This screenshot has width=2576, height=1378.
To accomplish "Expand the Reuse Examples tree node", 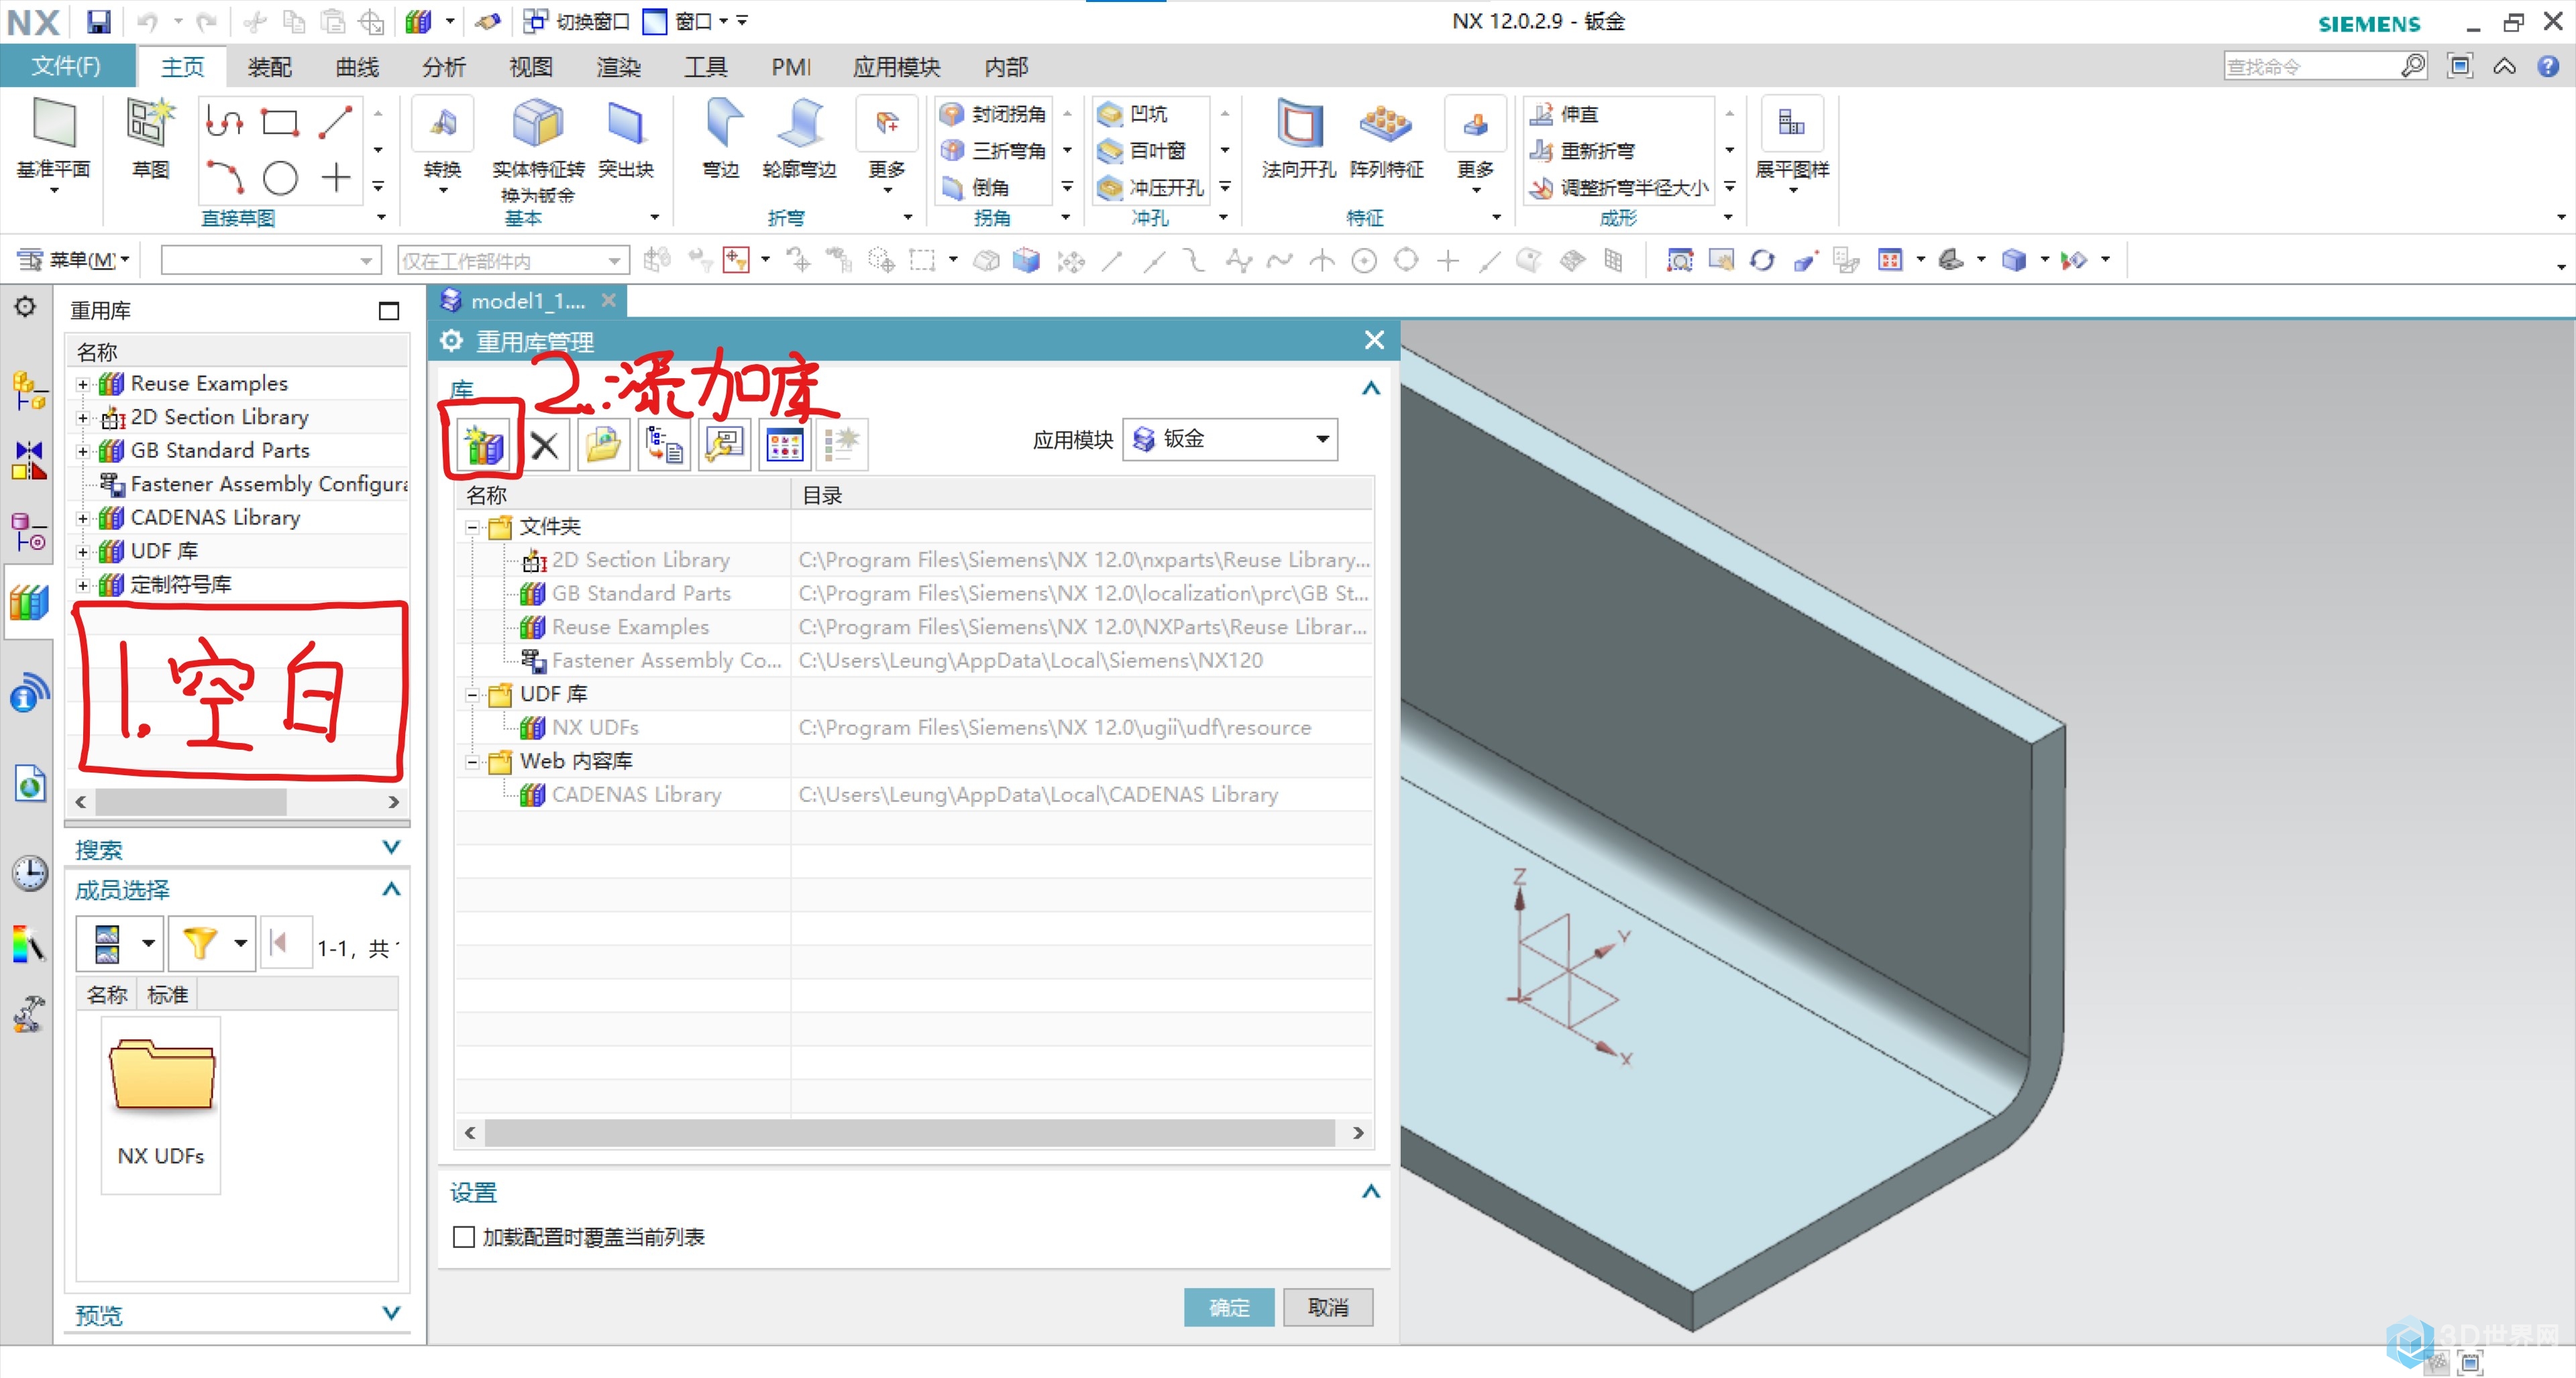I will click(83, 385).
